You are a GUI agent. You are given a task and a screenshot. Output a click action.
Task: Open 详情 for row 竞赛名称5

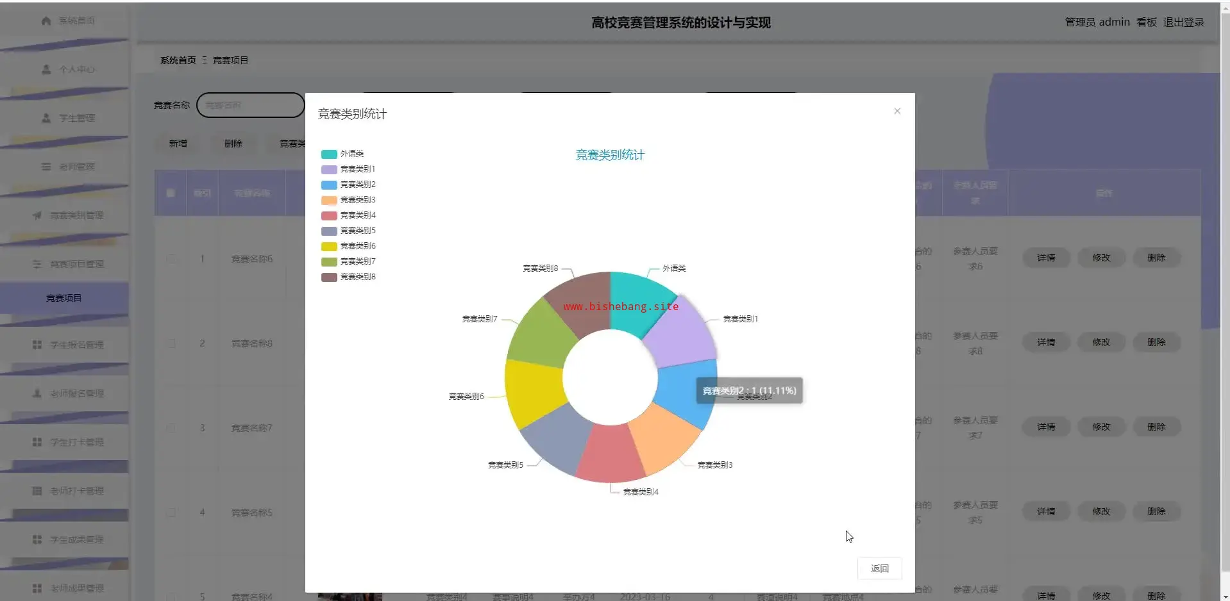click(x=1046, y=511)
